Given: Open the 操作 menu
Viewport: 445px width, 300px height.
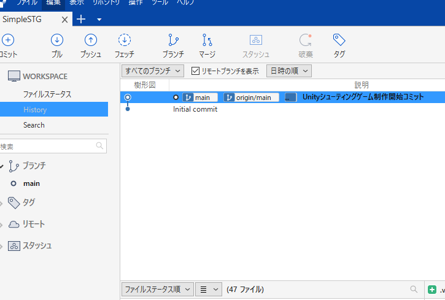Looking at the screenshot, I should click(x=136, y=2).
